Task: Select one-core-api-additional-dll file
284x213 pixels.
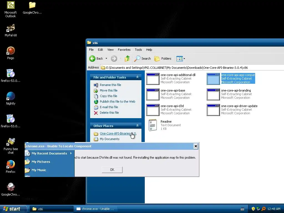Action: 171,78
